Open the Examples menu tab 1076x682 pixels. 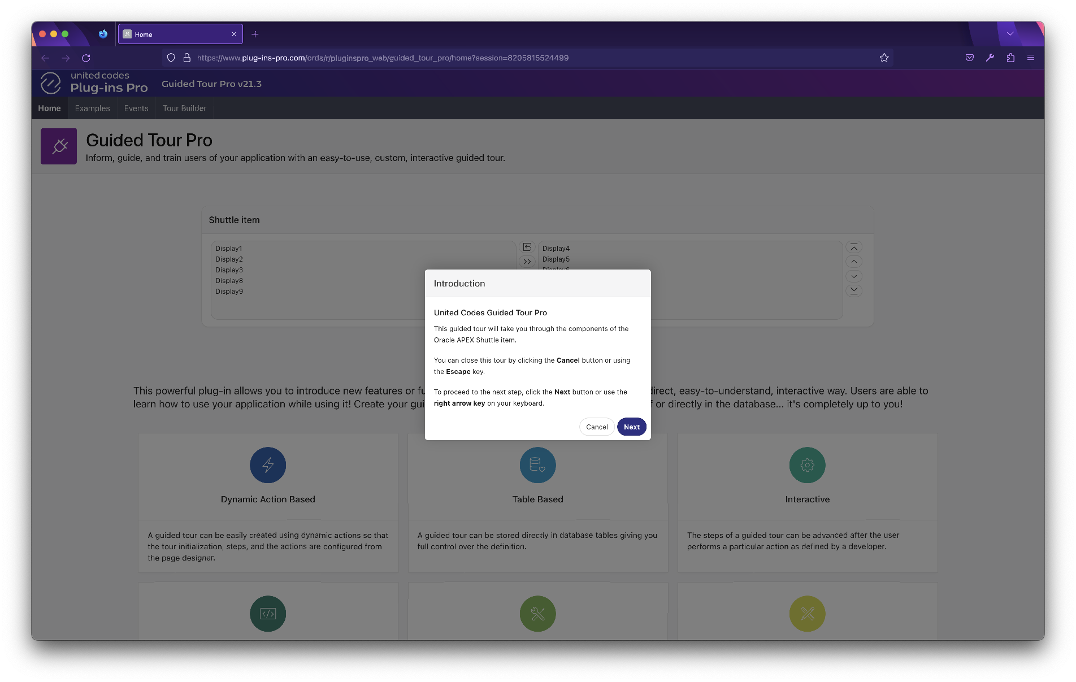coord(92,108)
